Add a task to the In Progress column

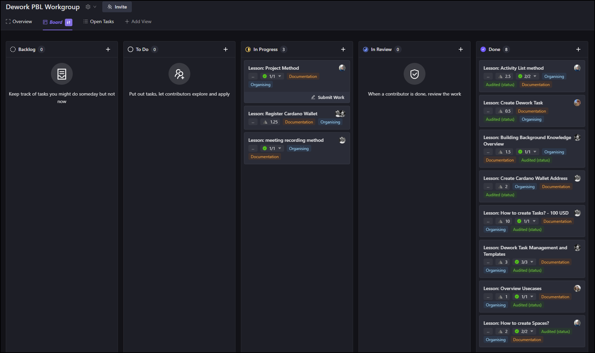click(343, 49)
